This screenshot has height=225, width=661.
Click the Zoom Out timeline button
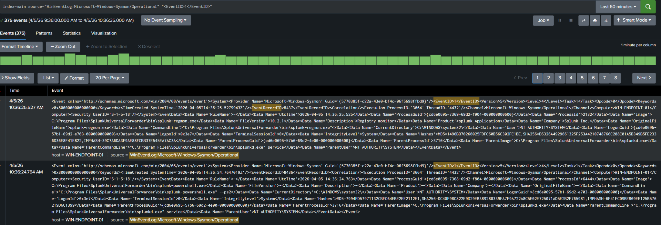(x=63, y=47)
